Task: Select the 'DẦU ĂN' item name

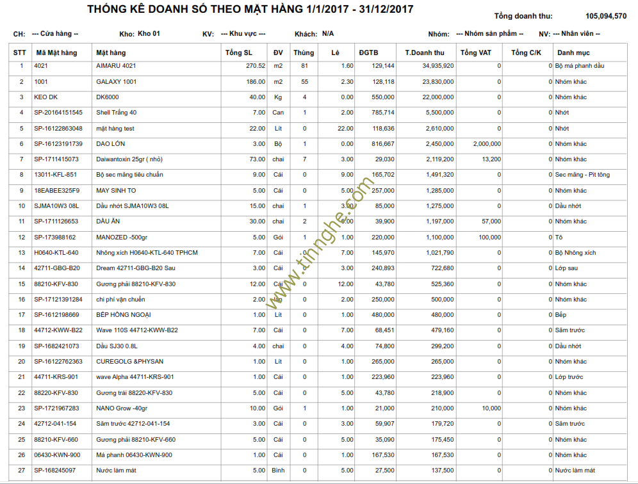Action: pyautogui.click(x=108, y=222)
